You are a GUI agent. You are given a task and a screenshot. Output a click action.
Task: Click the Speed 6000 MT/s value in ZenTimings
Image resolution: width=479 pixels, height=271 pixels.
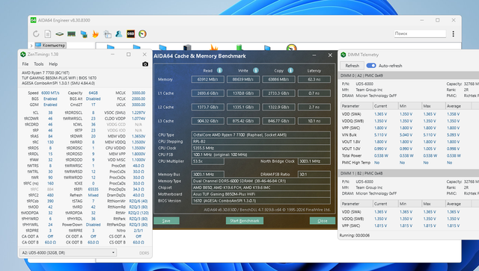tap(50, 93)
